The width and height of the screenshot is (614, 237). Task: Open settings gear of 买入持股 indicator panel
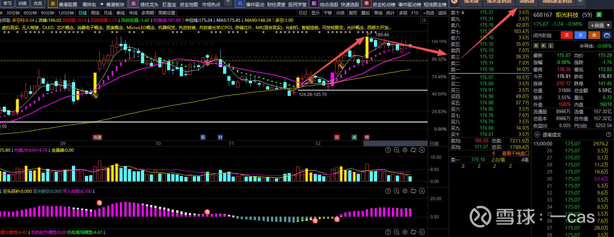(405, 191)
